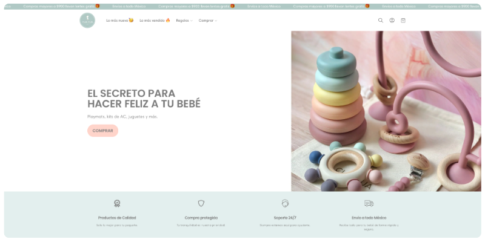Click the Soporte 24/7 heading
Viewport: 485px width, 242px height.
point(285,217)
